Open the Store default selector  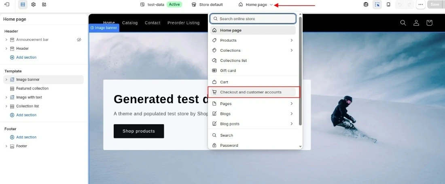pyautogui.click(x=208, y=4)
